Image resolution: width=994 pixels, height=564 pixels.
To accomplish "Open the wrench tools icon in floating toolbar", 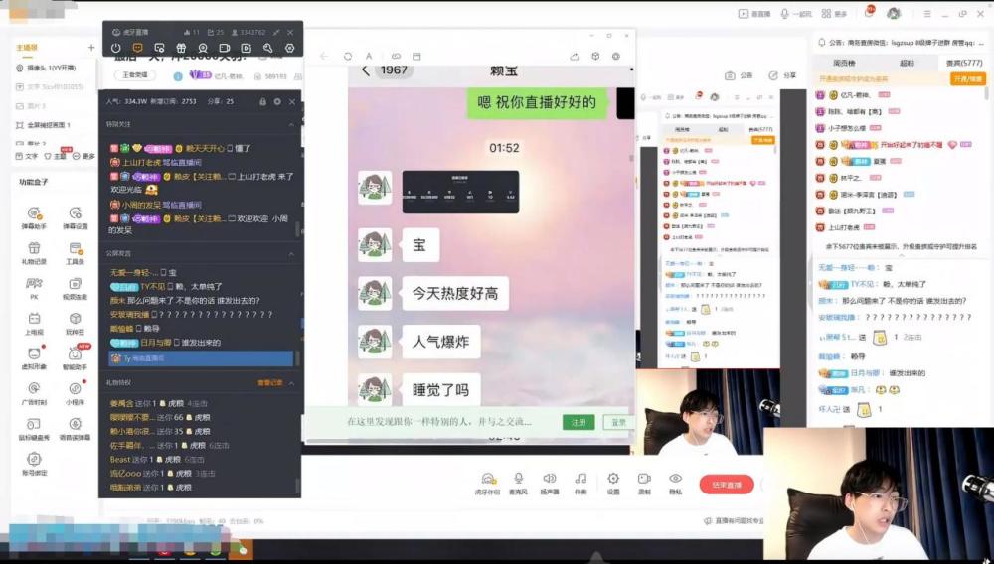I will (267, 48).
